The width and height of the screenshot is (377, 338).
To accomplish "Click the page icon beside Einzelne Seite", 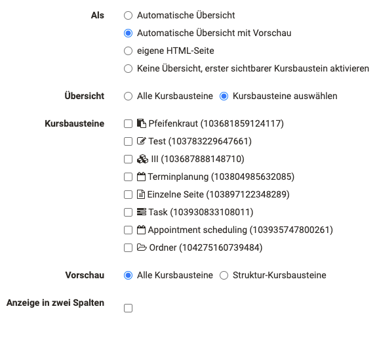I will click(141, 194).
